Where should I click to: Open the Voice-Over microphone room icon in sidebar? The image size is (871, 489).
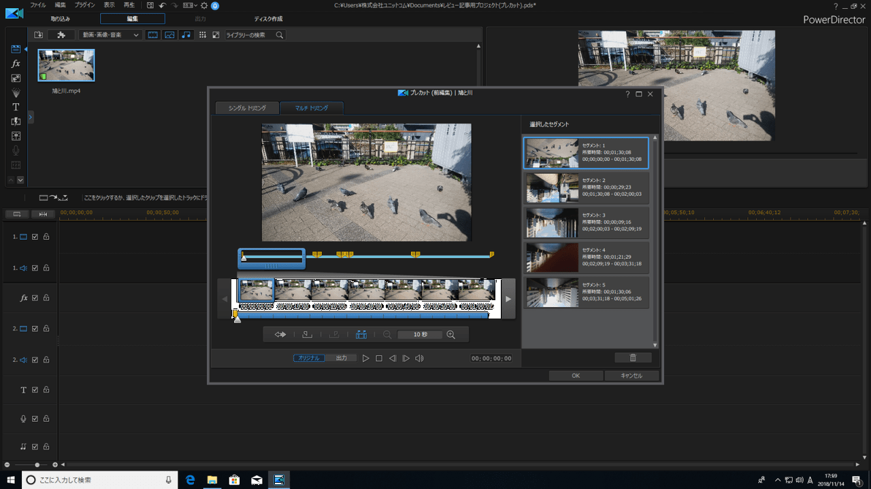pos(16,151)
